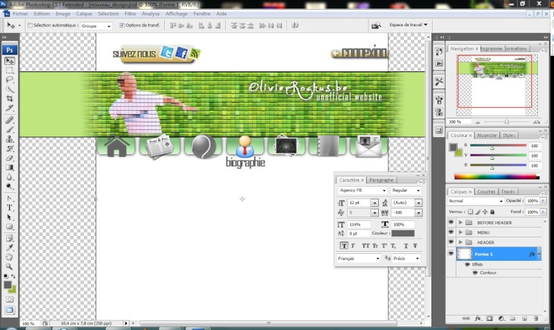
Task: Hide the Forme 1 layer
Action: [451, 254]
